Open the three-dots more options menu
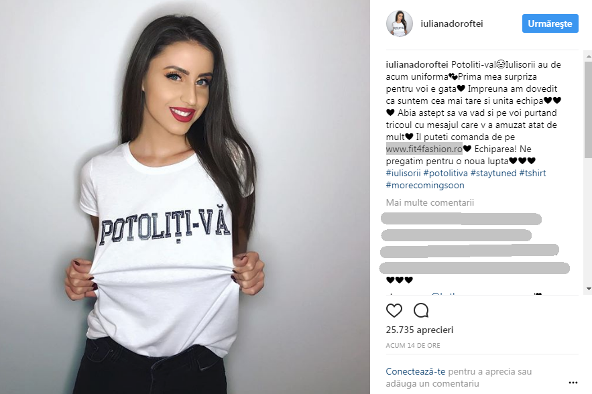This screenshot has width=592, height=394. tap(573, 383)
